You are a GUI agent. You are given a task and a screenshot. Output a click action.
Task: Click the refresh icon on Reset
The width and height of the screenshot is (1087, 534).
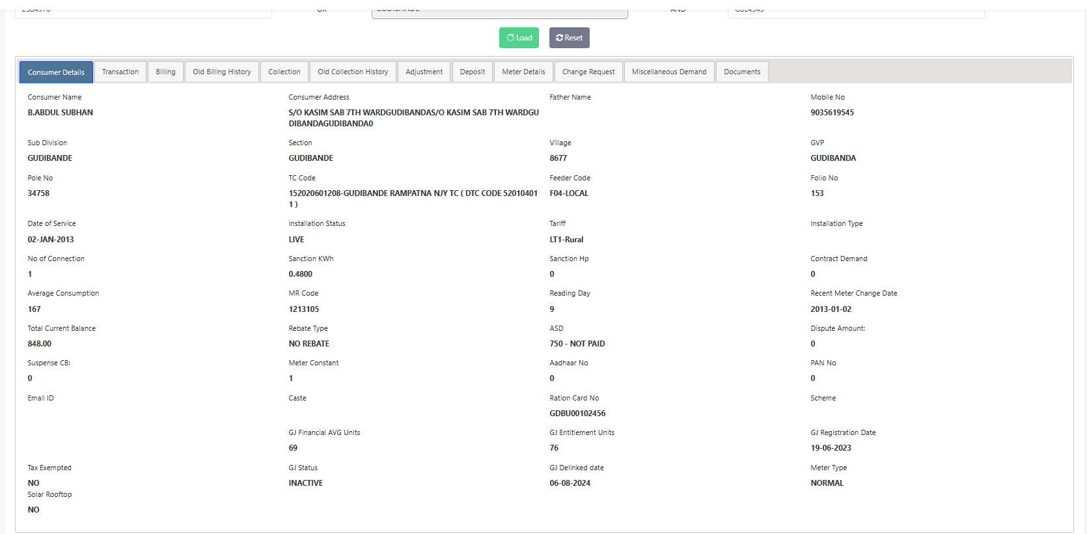pos(559,38)
